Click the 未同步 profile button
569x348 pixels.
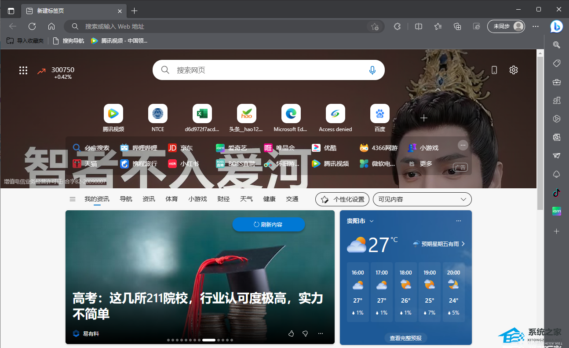coord(506,26)
